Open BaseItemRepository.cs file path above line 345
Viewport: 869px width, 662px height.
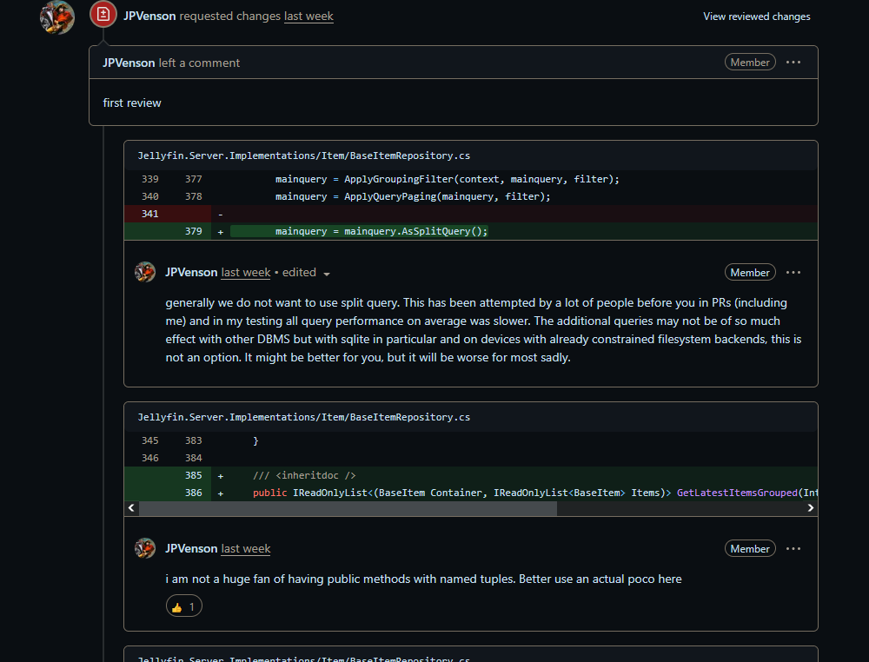303,417
